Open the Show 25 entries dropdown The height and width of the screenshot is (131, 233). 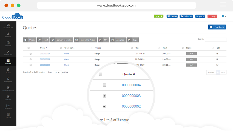[x=57, y=72]
